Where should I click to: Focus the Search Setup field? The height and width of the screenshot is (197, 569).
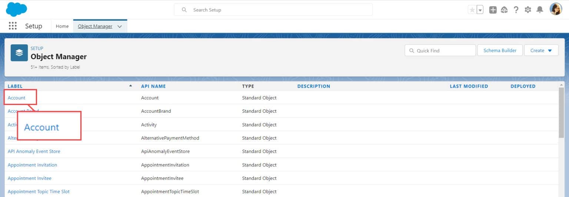(273, 10)
